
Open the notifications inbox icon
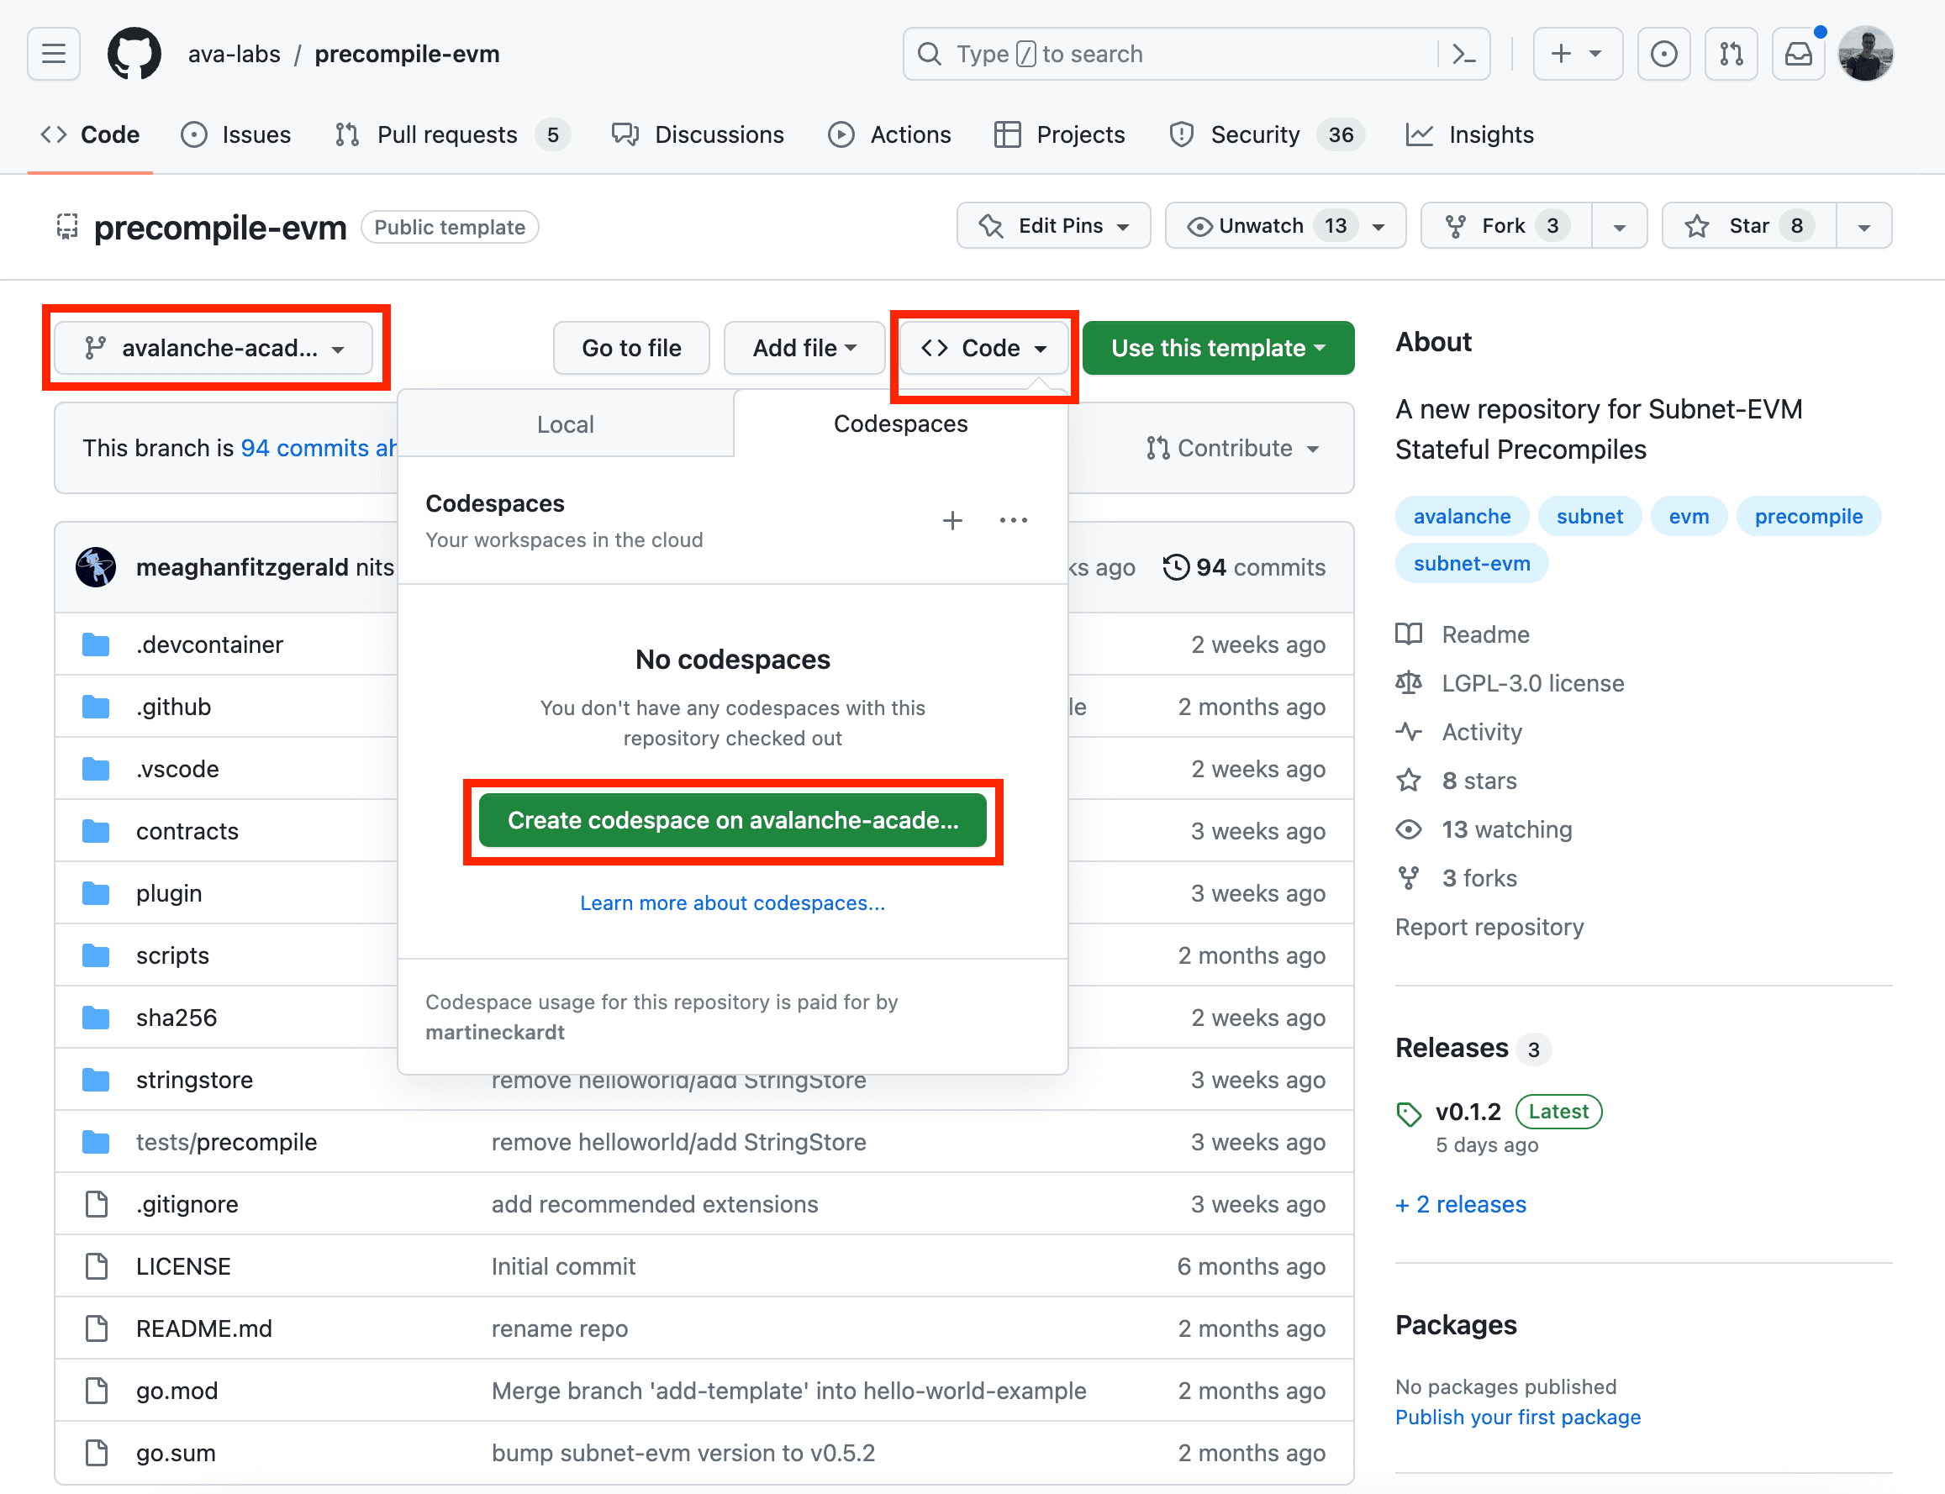pos(1798,55)
